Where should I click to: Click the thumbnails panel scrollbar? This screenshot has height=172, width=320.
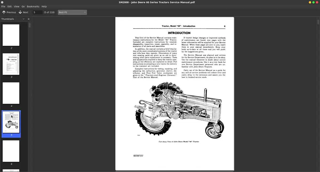30,25
